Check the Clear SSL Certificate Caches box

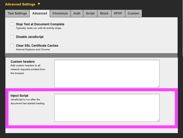12,45
